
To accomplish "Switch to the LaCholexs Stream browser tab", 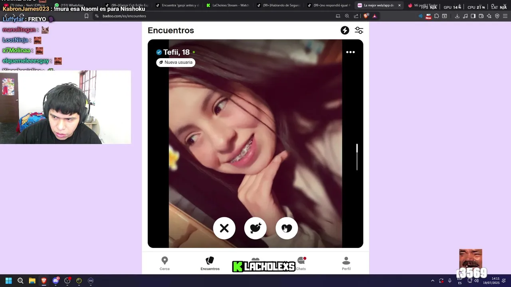I will pos(228,5).
